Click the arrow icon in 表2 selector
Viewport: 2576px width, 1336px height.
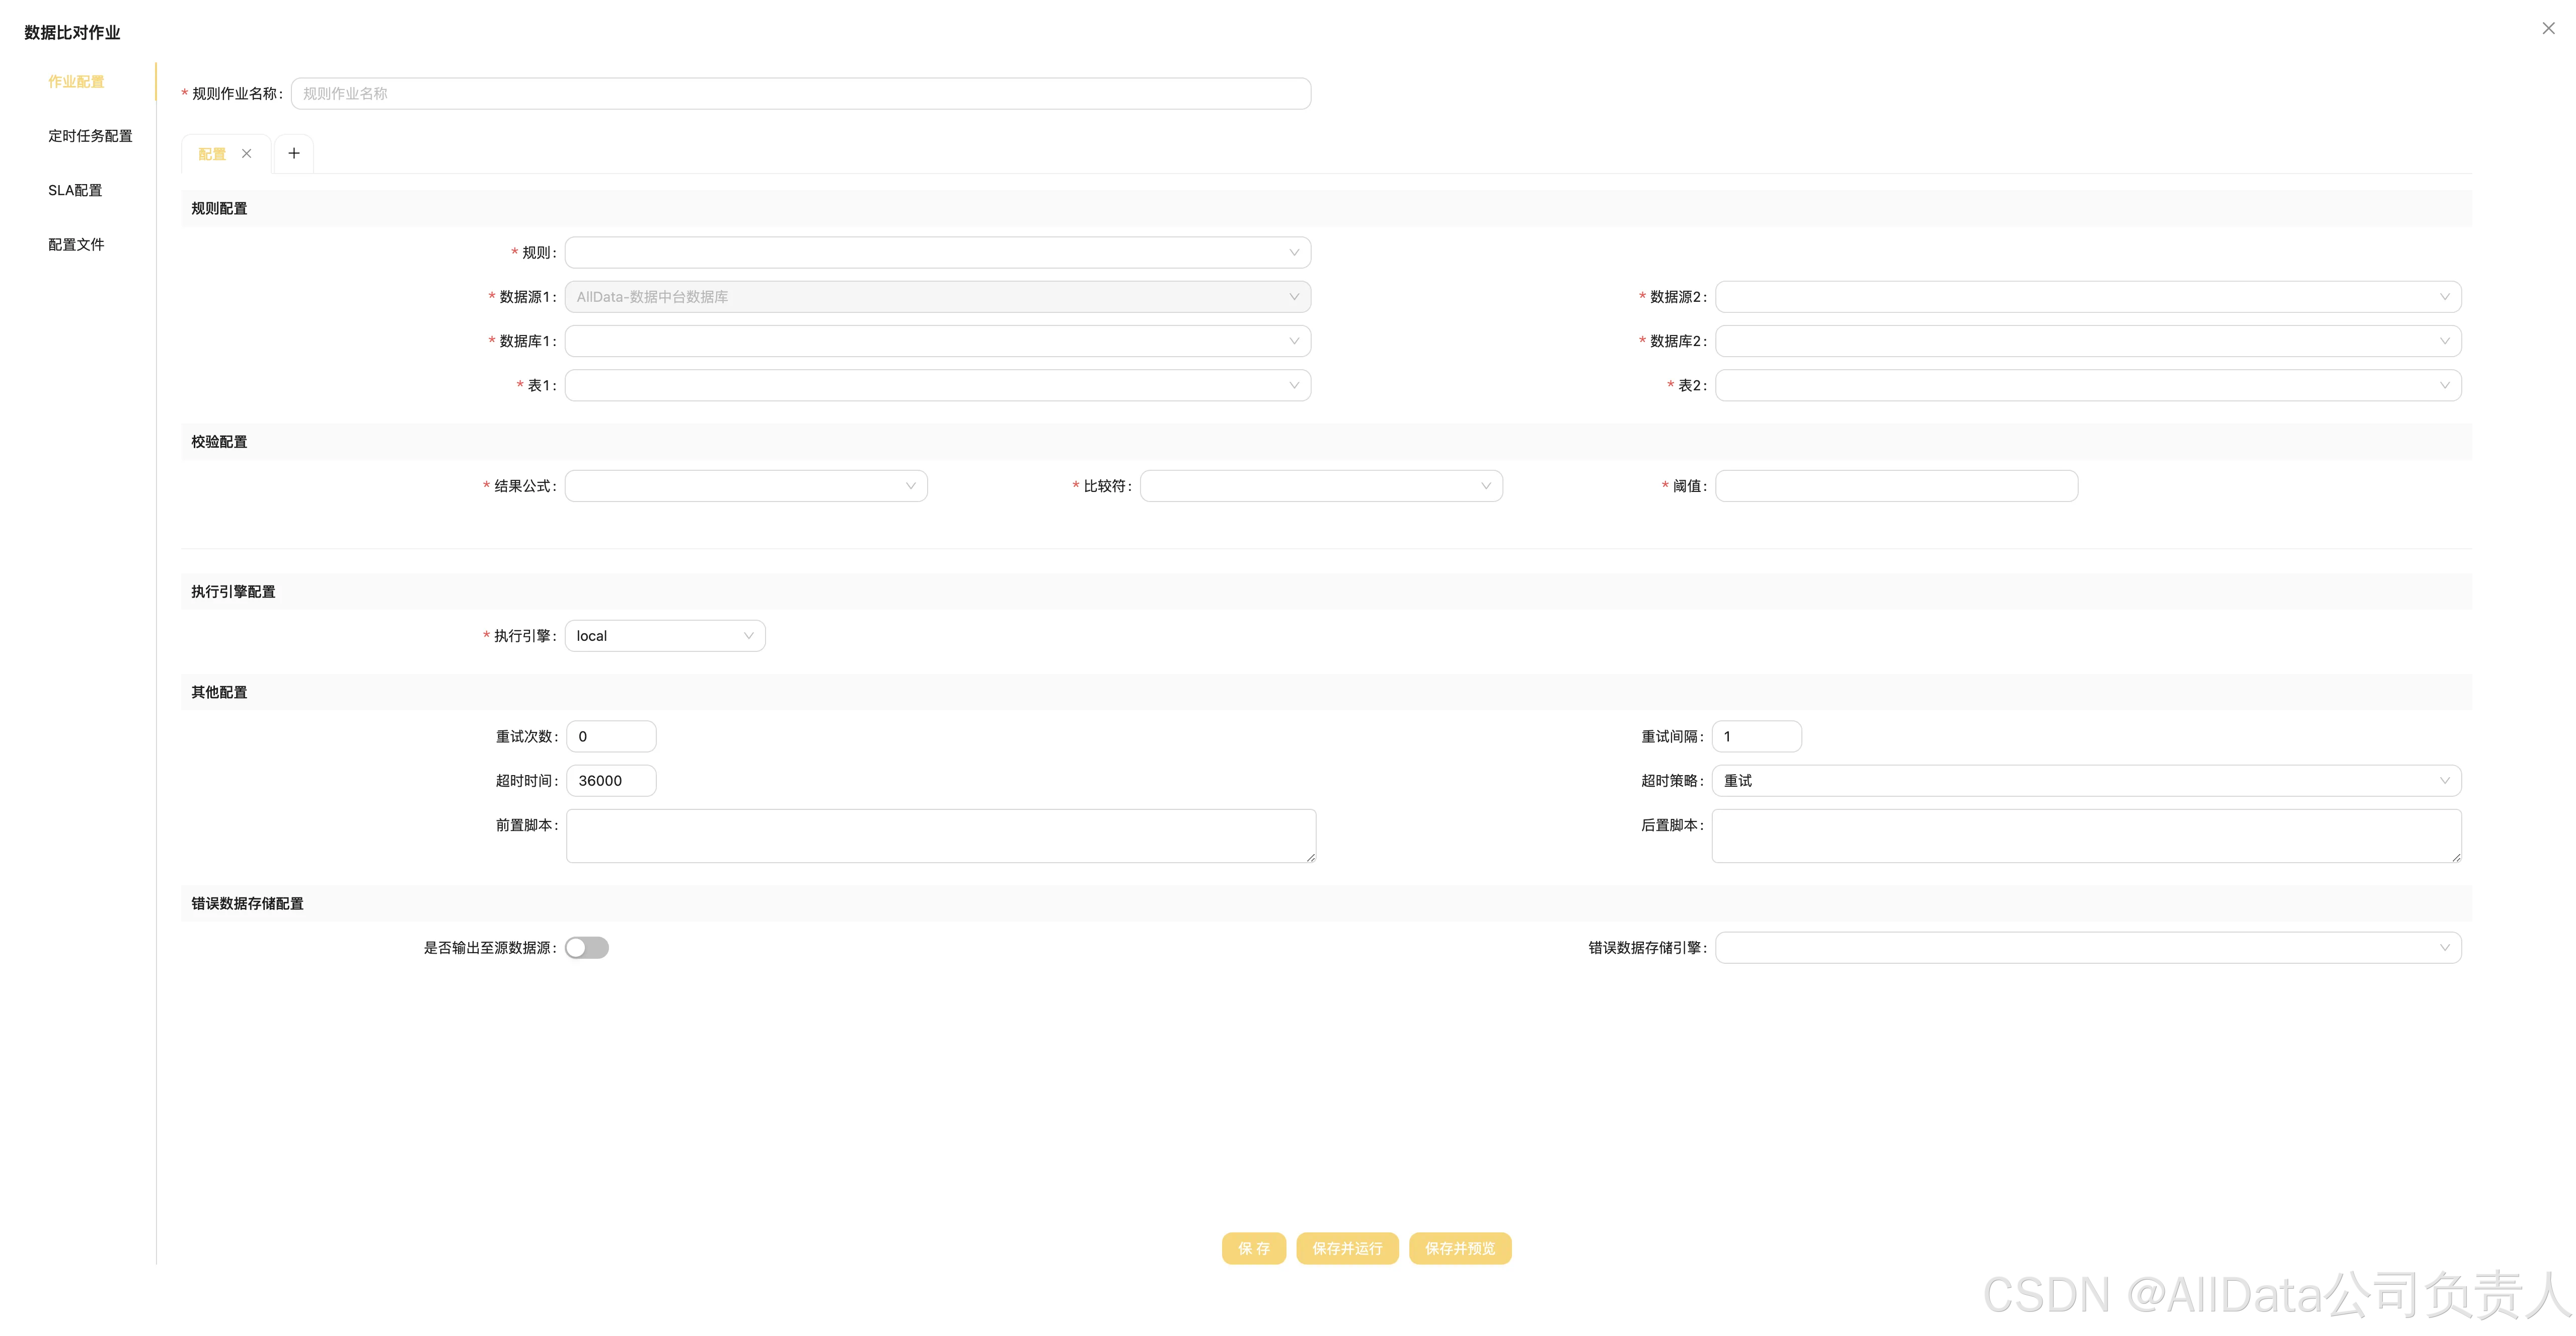(x=2444, y=386)
